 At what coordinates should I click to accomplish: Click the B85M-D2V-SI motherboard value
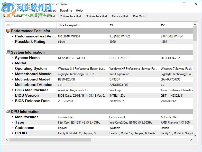(x=66, y=79)
